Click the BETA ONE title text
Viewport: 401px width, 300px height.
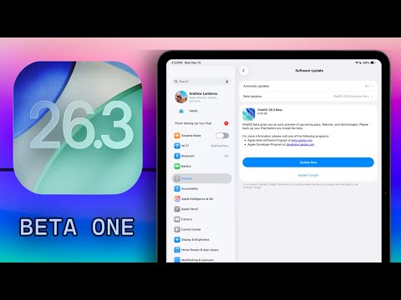77,227
